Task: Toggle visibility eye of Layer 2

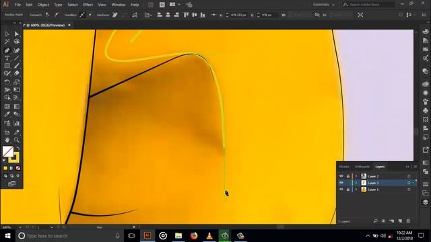Action: [x=341, y=176]
